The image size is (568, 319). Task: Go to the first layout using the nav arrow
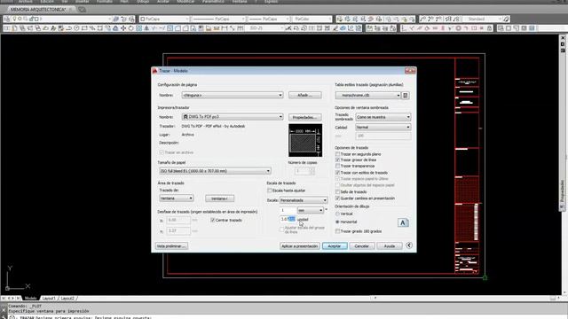pos(4,299)
